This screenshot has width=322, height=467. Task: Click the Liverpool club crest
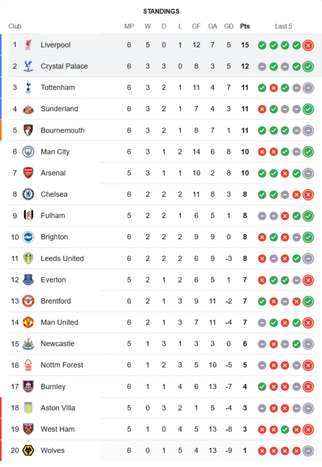(28, 45)
